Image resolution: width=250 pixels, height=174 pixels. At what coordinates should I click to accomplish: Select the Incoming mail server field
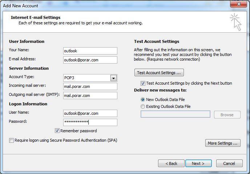click(90, 86)
